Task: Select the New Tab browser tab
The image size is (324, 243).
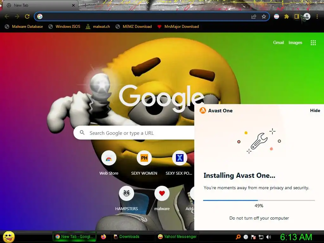Action: point(40,5)
